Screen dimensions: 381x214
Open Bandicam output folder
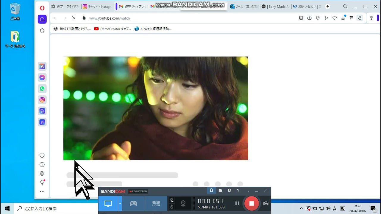pyautogui.click(x=220, y=191)
